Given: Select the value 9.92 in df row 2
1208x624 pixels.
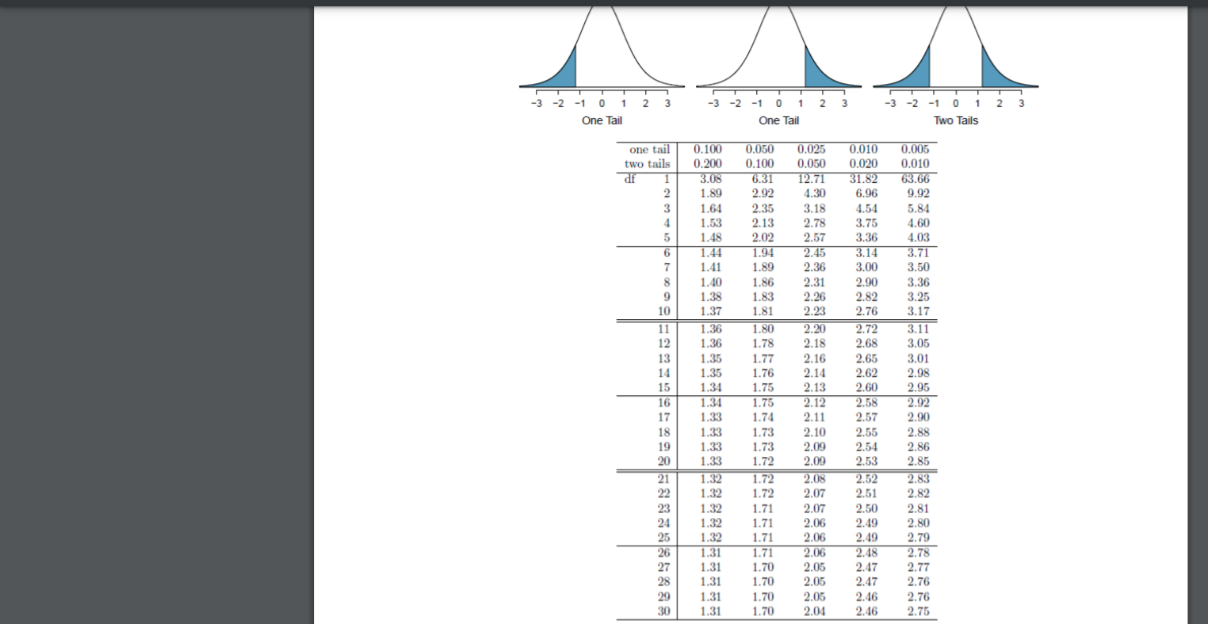Looking at the screenshot, I should pyautogui.click(x=918, y=193).
